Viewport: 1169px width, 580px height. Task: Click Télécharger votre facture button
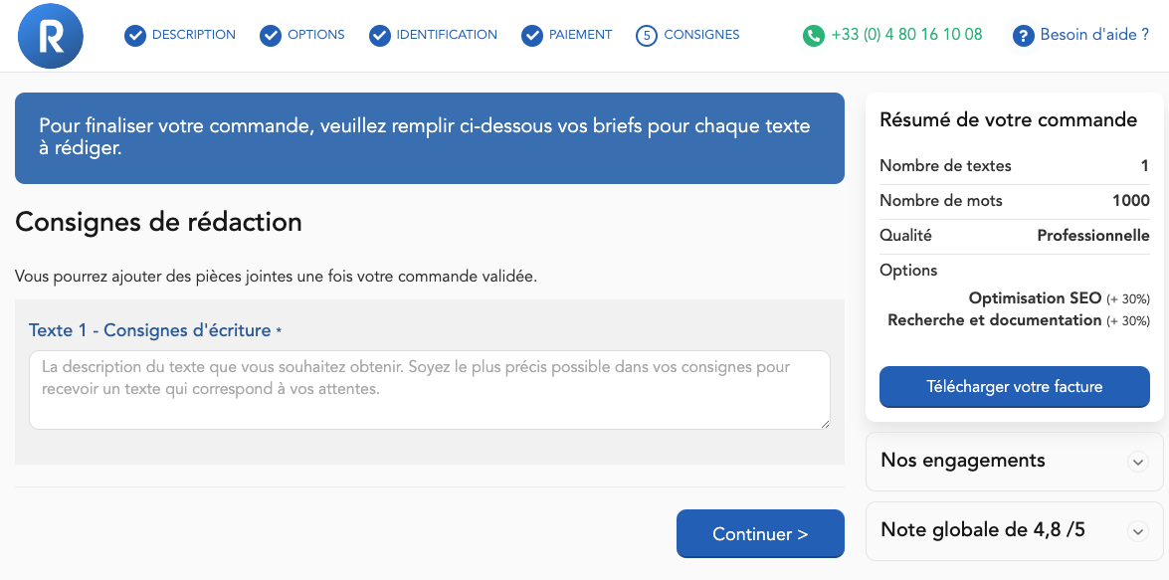(x=1015, y=387)
